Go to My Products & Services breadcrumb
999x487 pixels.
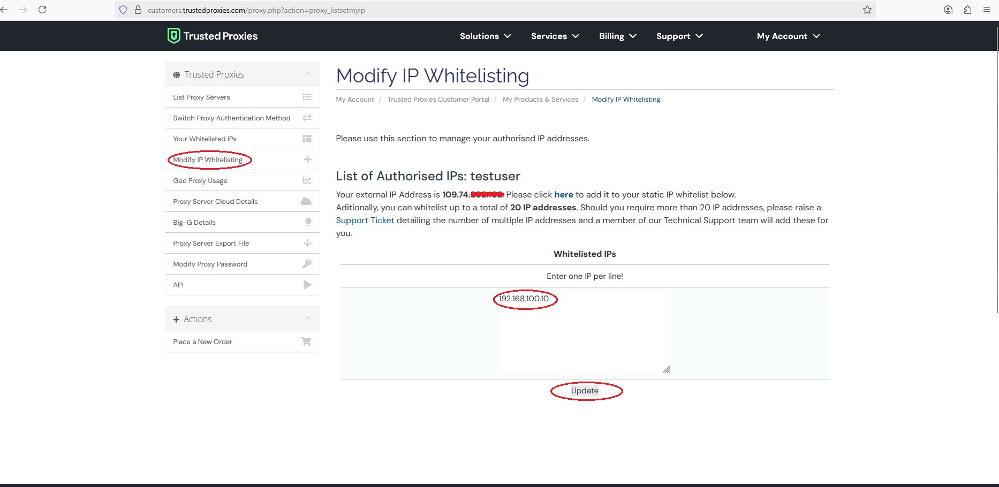pos(540,99)
